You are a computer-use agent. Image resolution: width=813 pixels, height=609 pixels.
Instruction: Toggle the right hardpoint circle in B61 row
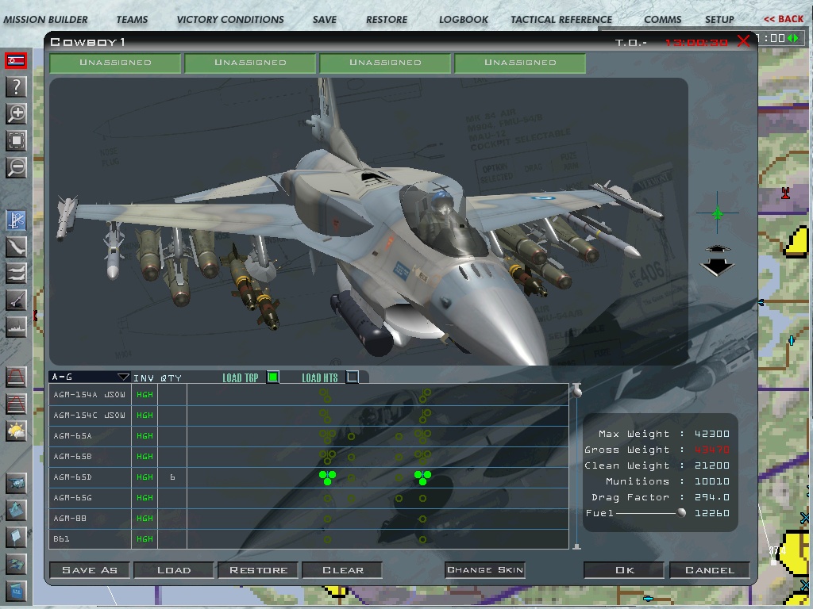(422, 539)
